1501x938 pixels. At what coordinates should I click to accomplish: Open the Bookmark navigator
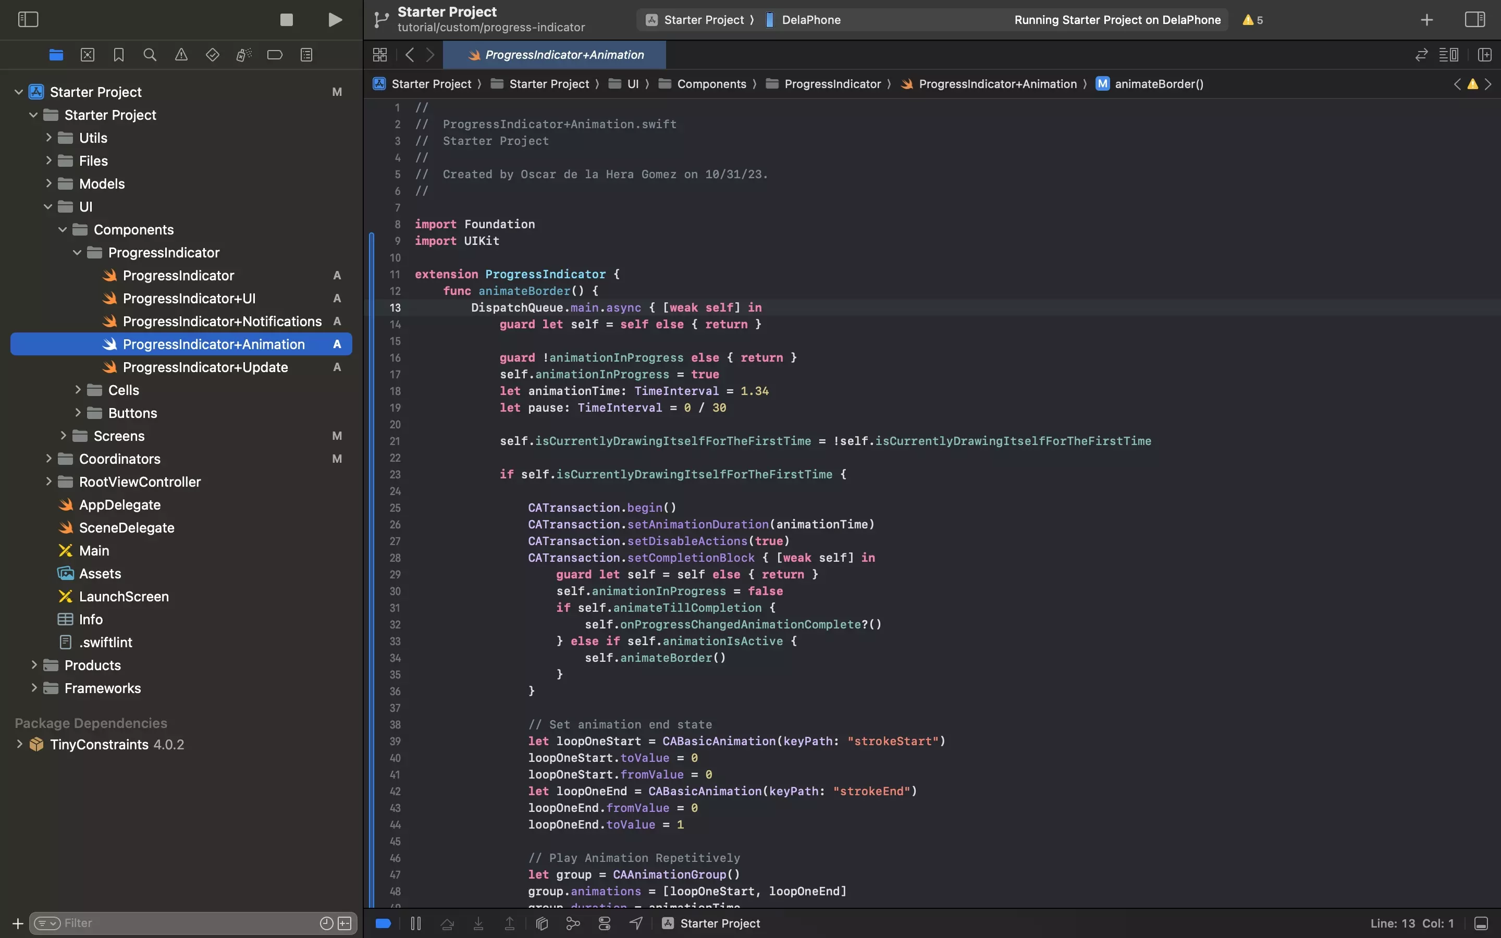[x=118, y=55]
